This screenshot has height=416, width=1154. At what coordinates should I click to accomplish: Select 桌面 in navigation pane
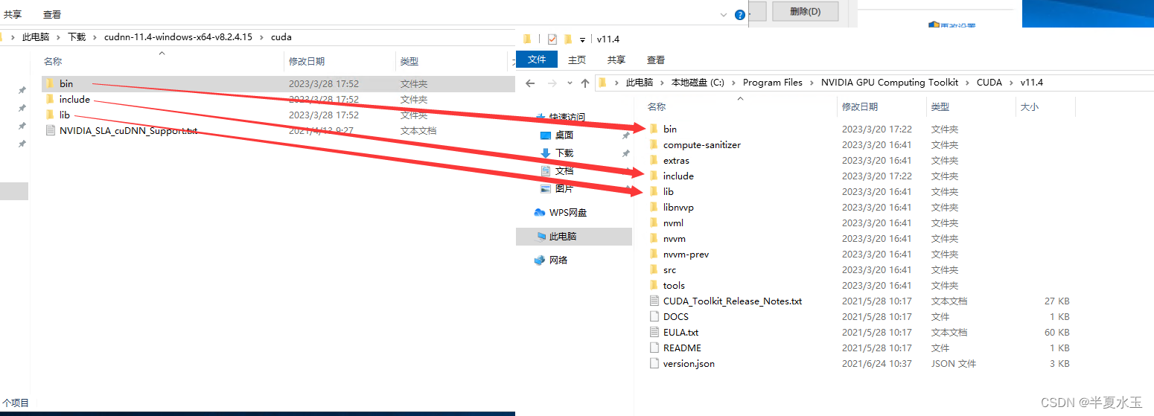pos(564,135)
